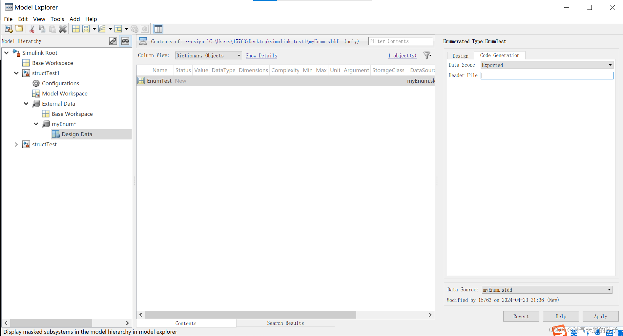Click the Name column header
Image resolution: width=623 pixels, height=336 pixels.
(x=160, y=70)
